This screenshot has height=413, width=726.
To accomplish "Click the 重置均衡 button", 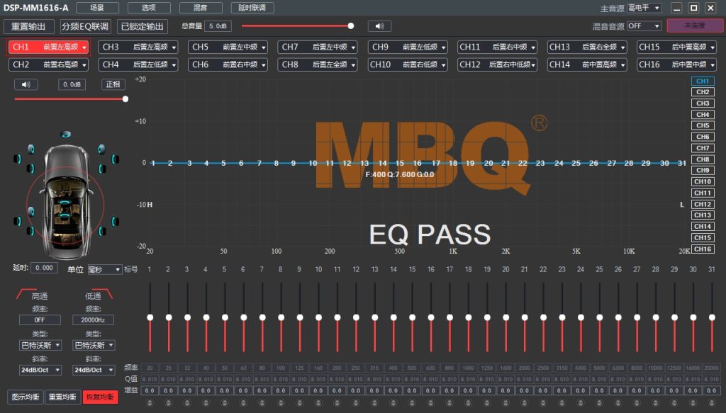I will click(x=62, y=397).
